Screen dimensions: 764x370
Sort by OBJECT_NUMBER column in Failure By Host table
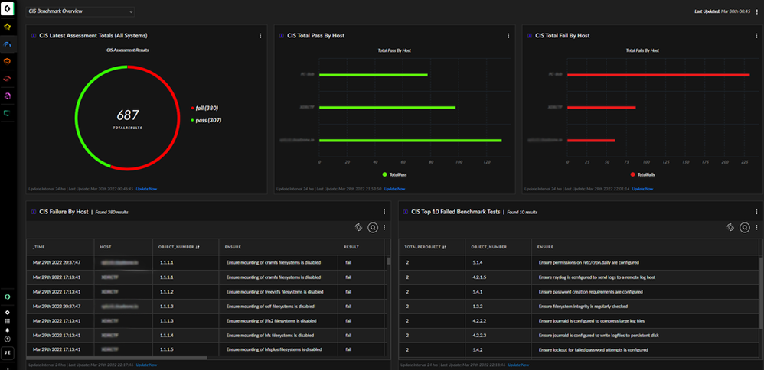[175, 247]
